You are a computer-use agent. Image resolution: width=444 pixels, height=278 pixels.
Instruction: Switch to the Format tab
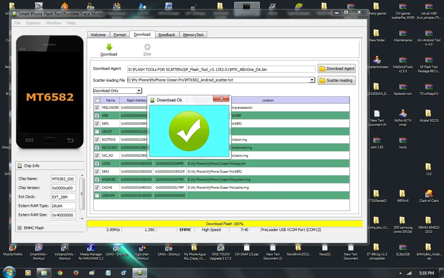(120, 35)
